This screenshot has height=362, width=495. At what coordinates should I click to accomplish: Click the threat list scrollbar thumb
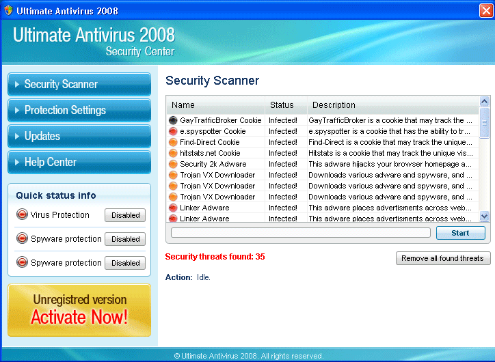tap(484, 123)
